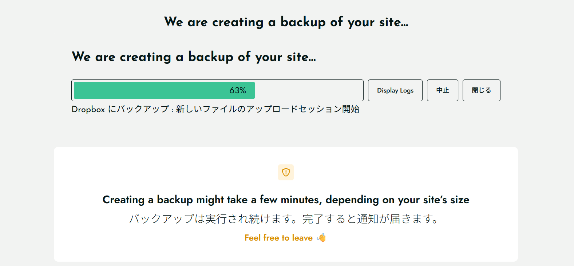Viewport: 574px width, 266px height.
Task: Click the shield icon above the warning message
Action: (x=286, y=172)
